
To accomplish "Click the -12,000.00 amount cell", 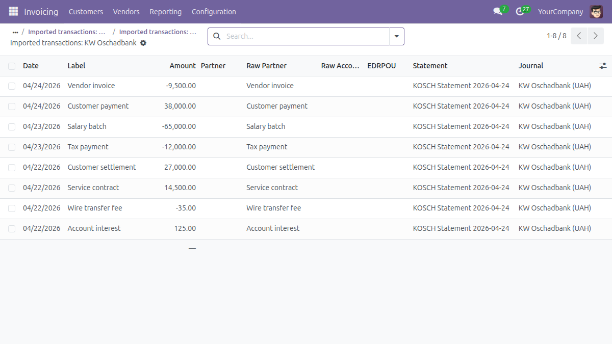I will [179, 147].
